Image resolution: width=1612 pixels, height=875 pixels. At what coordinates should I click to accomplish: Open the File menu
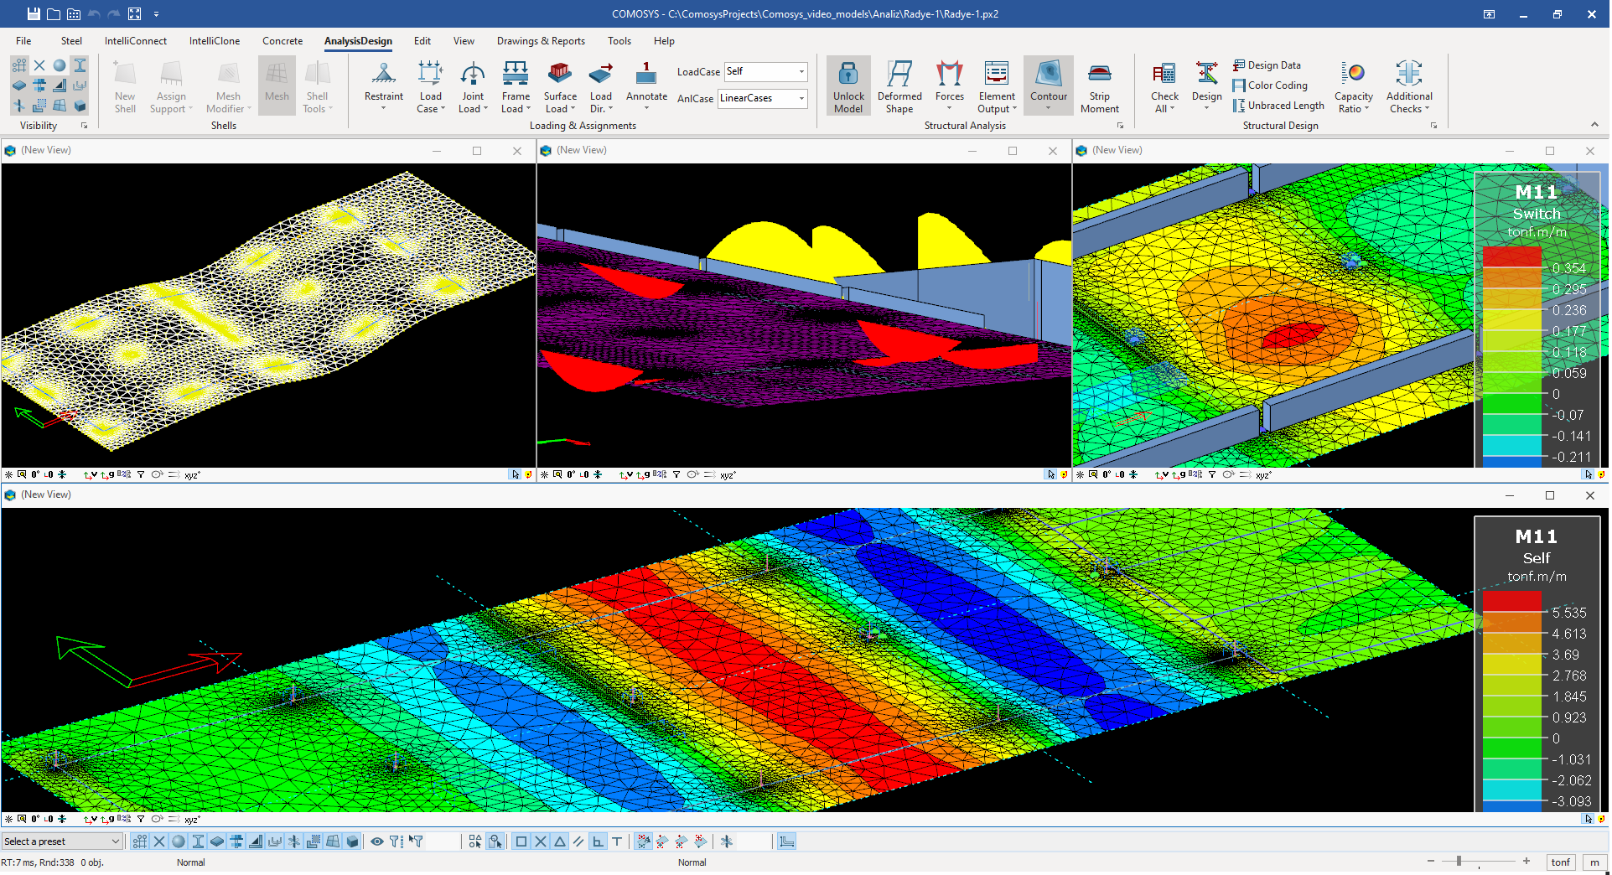(23, 41)
